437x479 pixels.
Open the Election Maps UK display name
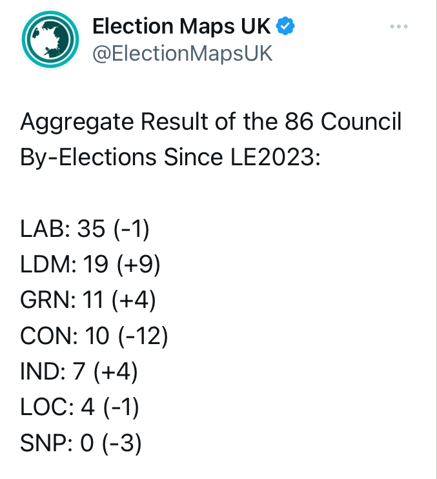click(x=183, y=26)
